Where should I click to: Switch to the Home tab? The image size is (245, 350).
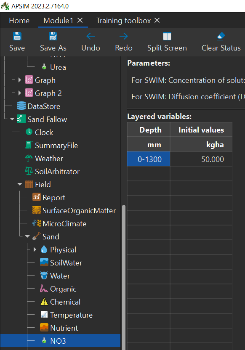(19, 21)
